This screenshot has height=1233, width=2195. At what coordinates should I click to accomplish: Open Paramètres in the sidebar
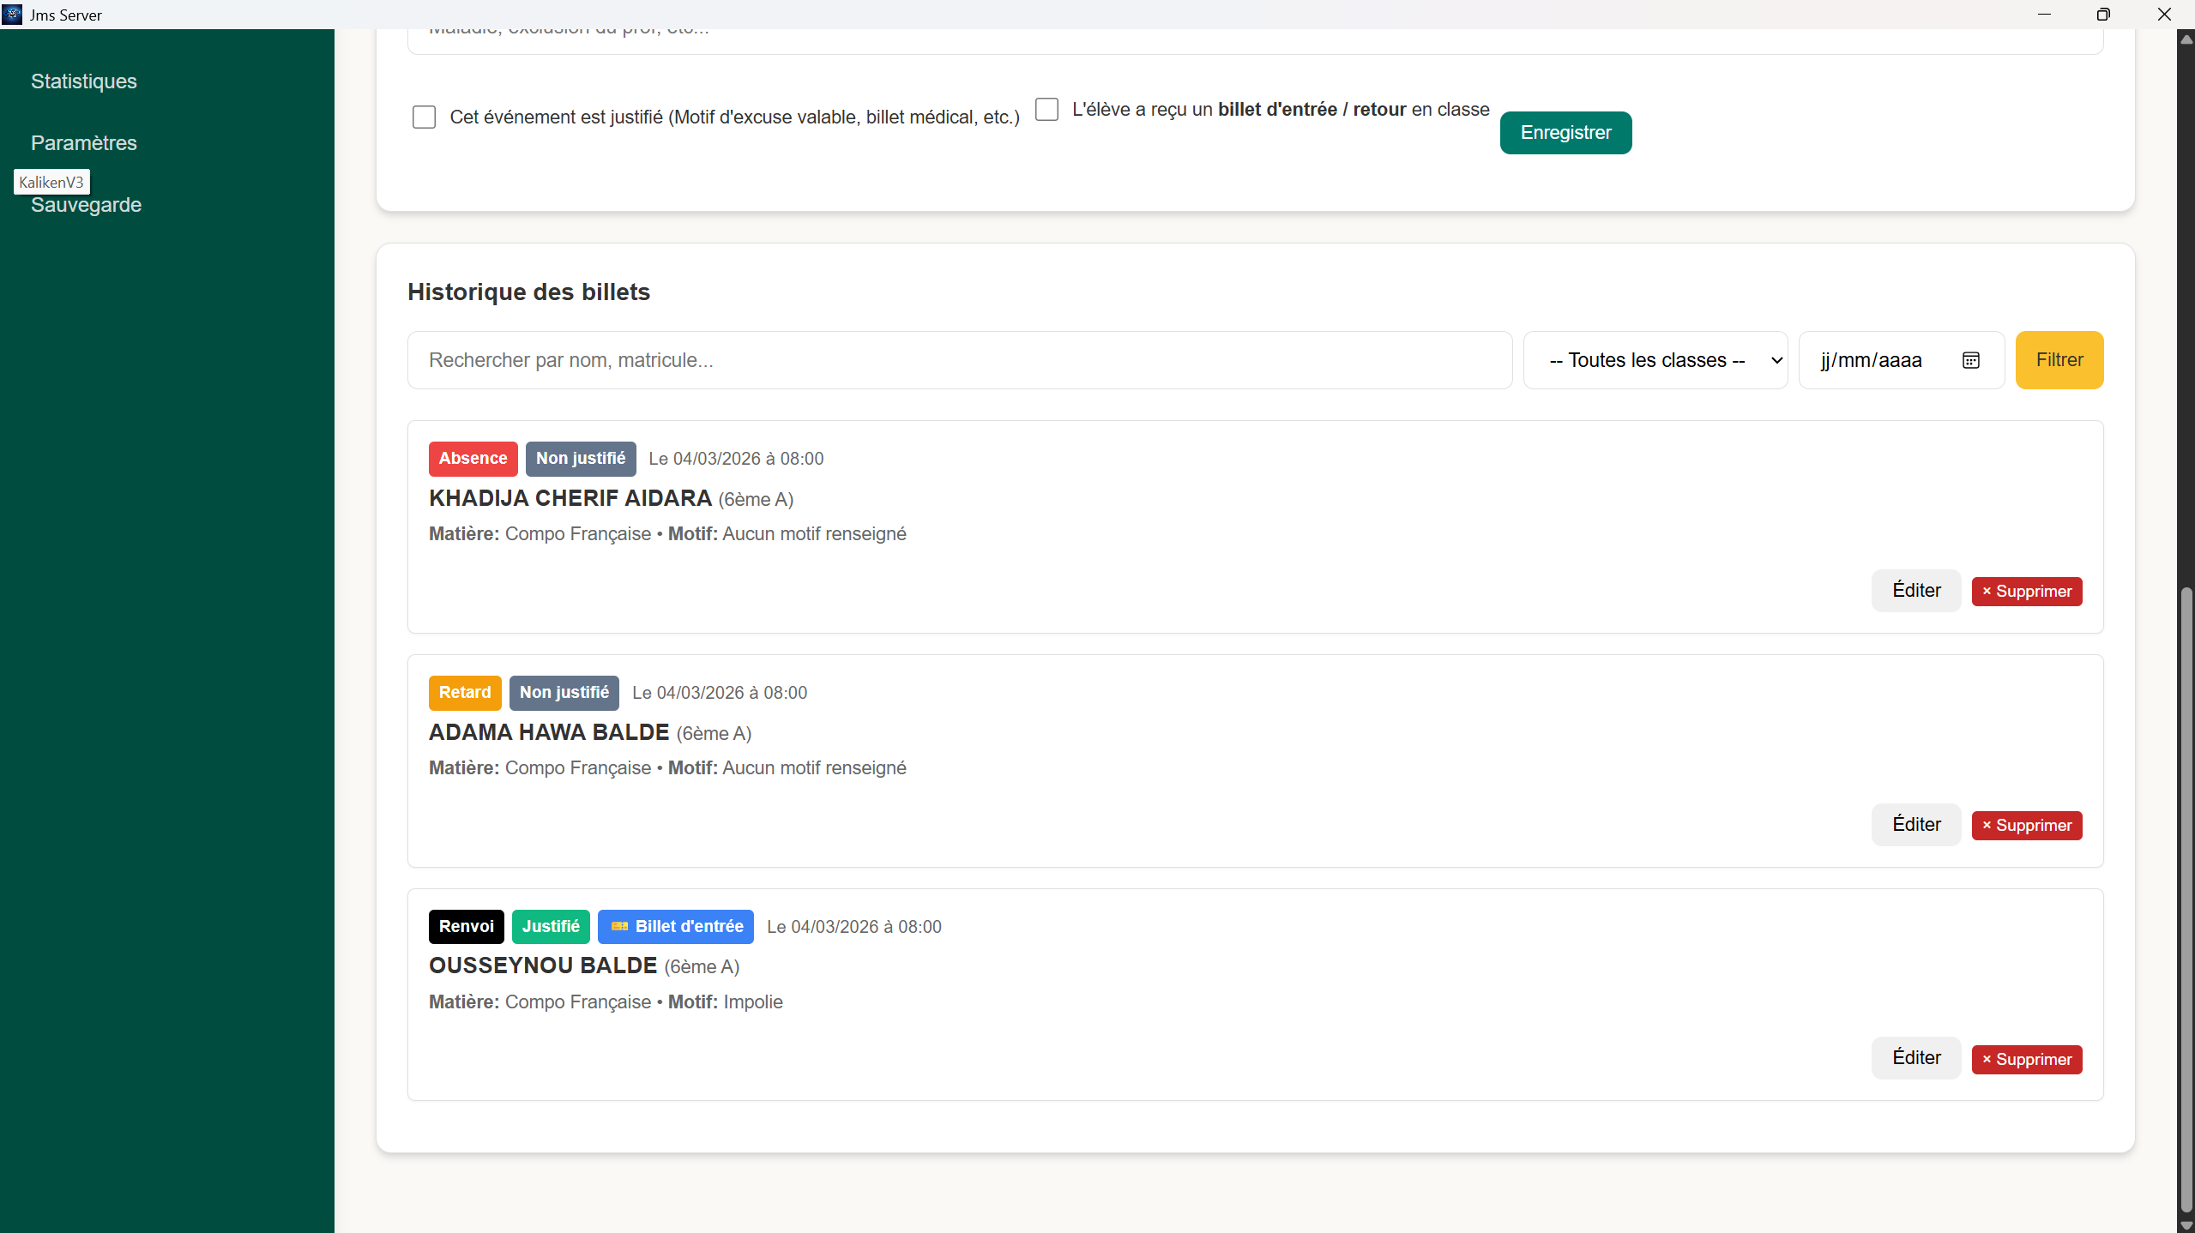[x=83, y=143]
